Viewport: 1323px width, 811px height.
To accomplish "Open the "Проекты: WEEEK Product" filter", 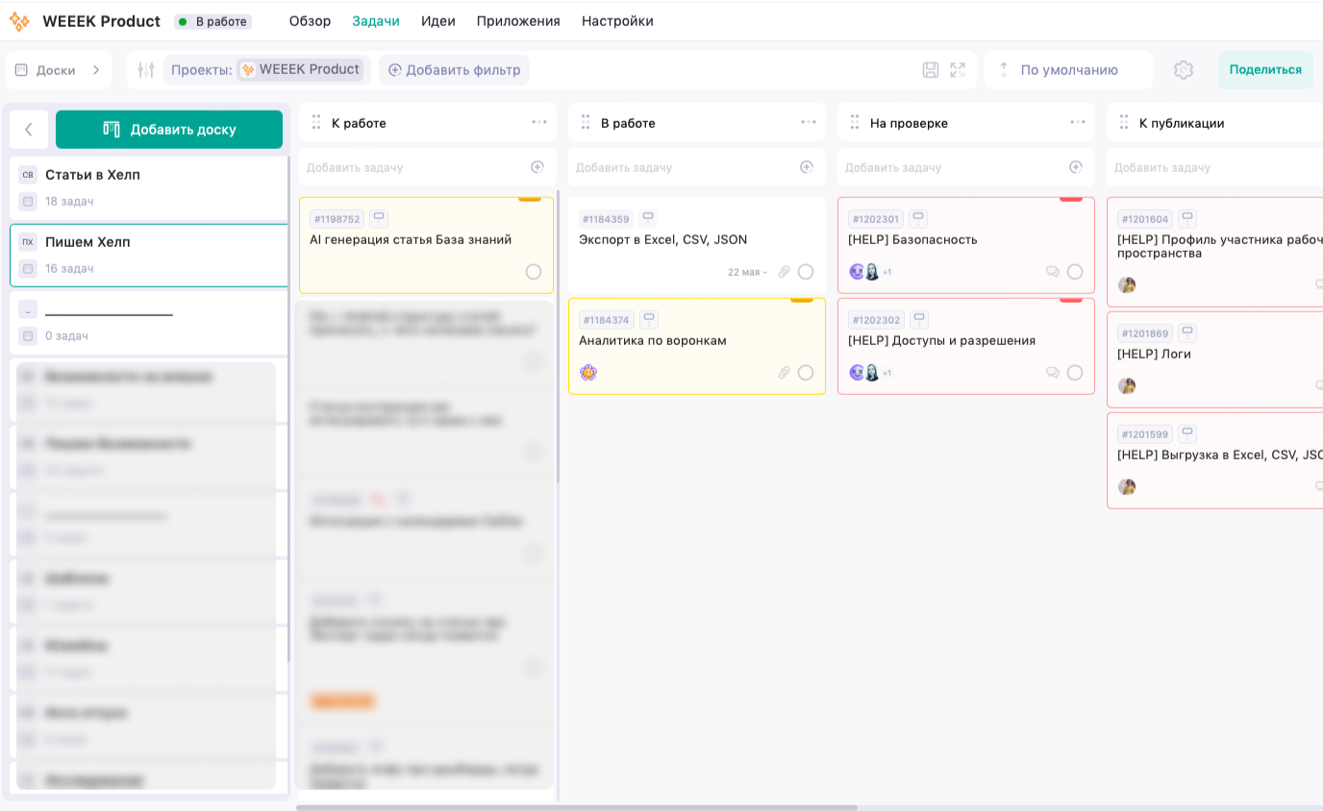I will pos(266,70).
